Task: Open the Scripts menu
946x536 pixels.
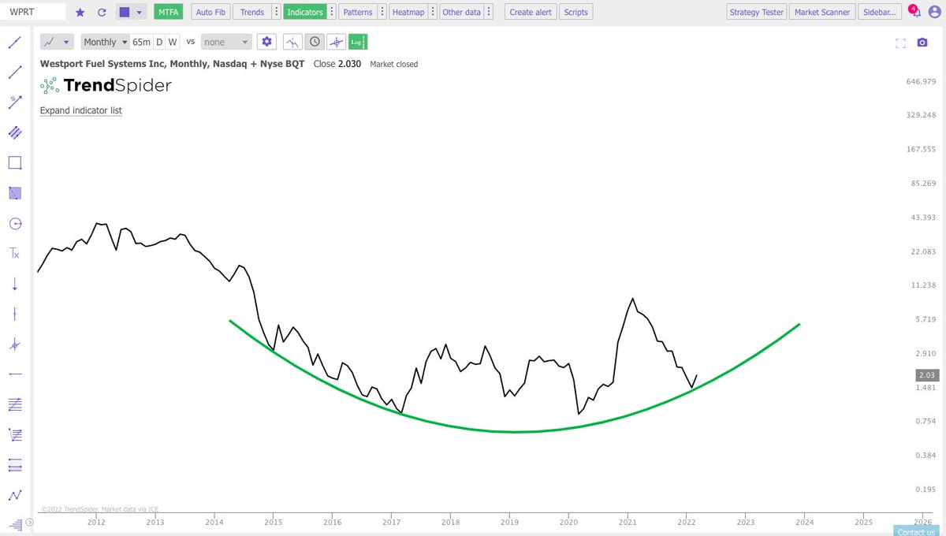Action: tap(575, 13)
